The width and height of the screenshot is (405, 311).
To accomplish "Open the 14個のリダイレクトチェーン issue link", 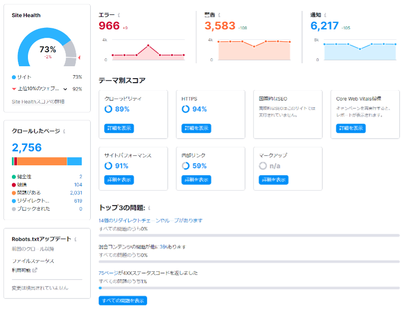I will [x=150, y=220].
